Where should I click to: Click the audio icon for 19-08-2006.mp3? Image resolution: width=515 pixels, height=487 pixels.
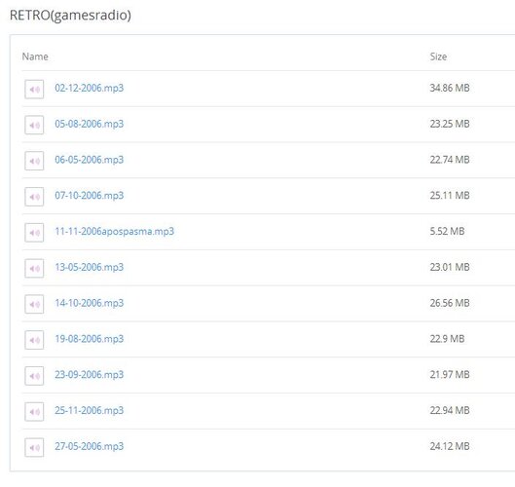34,340
